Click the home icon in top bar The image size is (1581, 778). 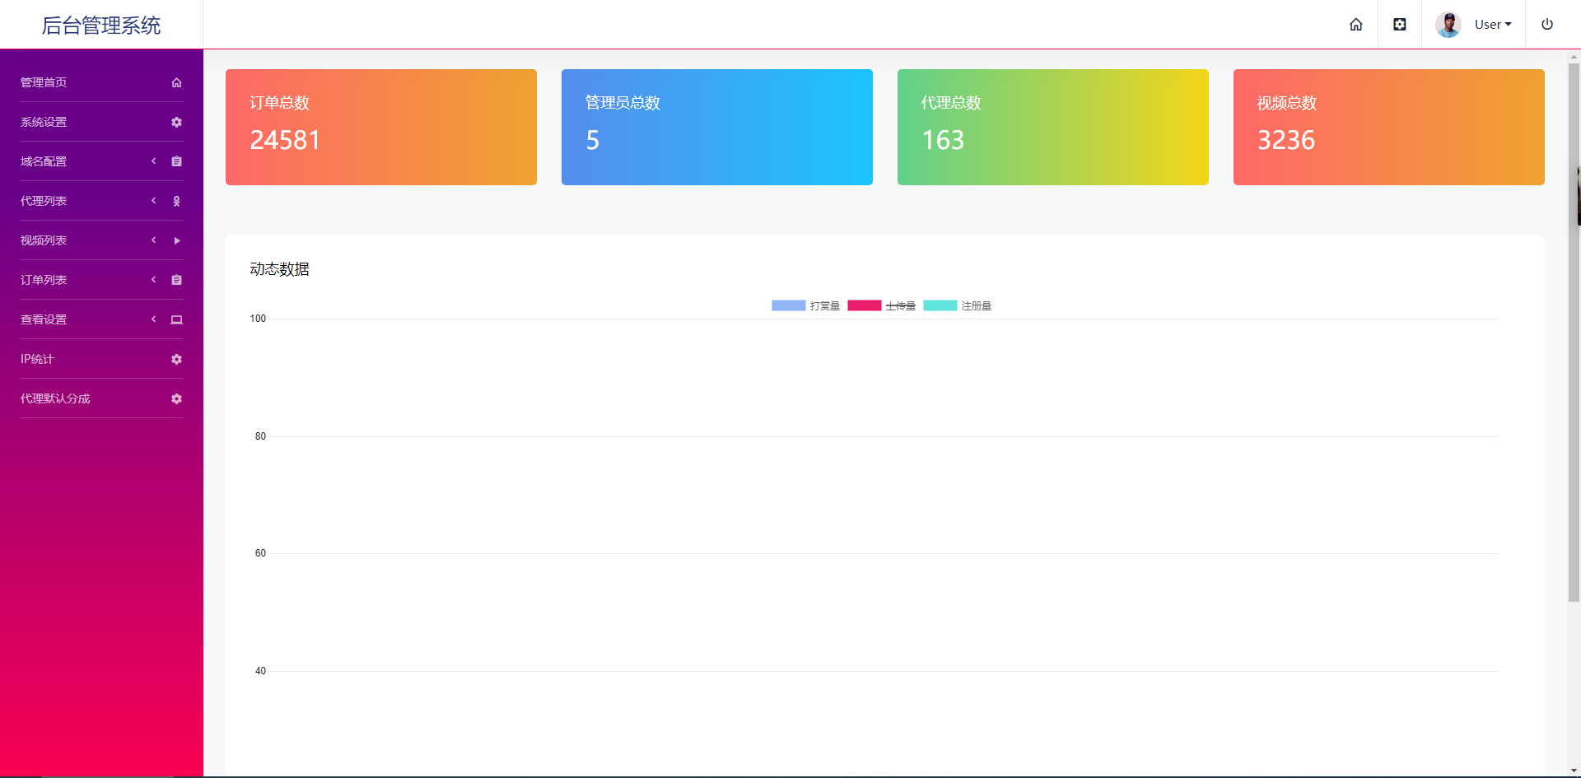(1355, 25)
